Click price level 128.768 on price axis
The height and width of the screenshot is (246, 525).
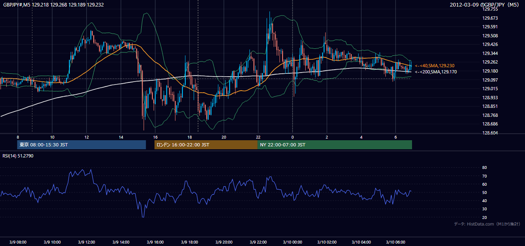pos(490,115)
